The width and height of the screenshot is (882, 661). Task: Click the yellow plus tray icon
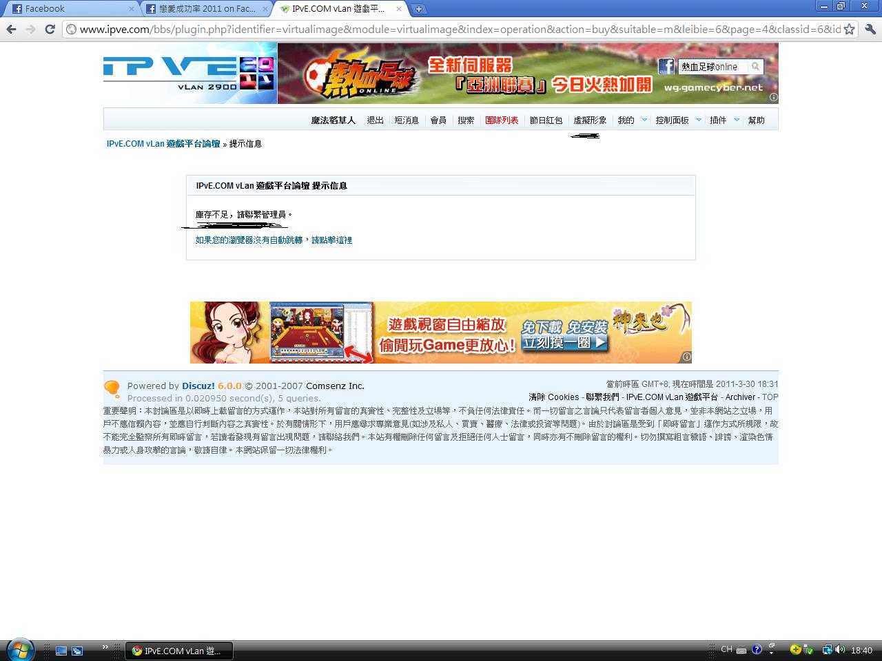pyautogui.click(x=796, y=649)
